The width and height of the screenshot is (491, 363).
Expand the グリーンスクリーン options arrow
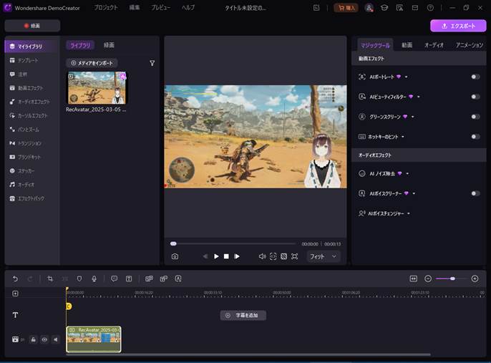[x=413, y=117]
